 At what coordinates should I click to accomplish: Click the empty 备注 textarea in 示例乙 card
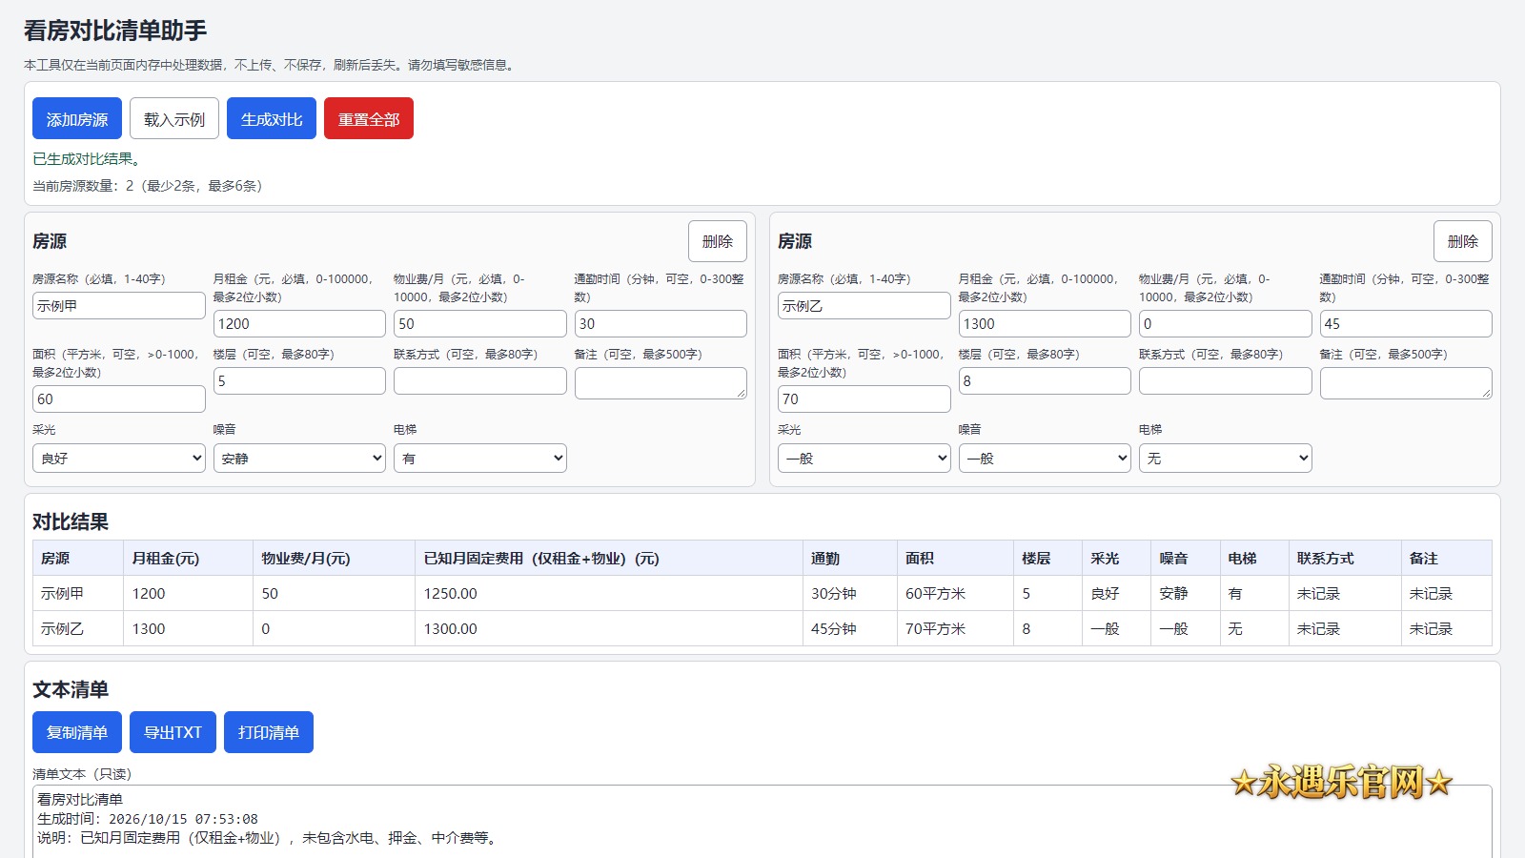[1406, 383]
